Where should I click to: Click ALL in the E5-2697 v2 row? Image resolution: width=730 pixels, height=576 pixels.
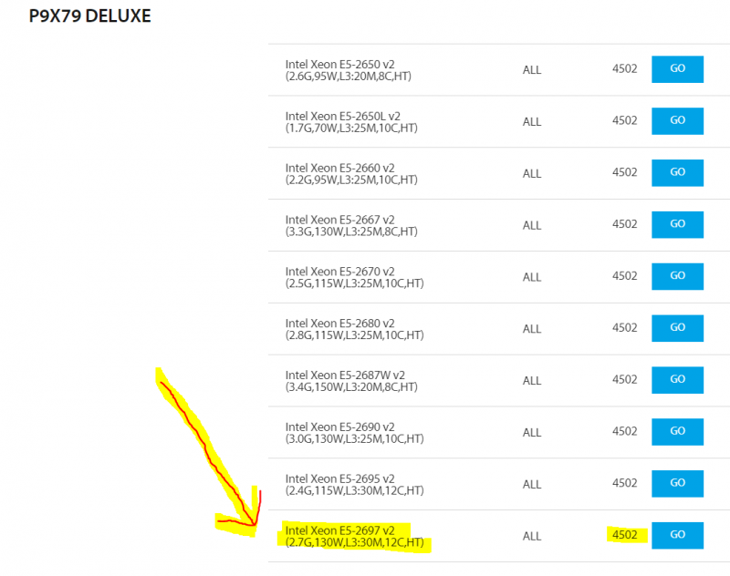click(532, 536)
